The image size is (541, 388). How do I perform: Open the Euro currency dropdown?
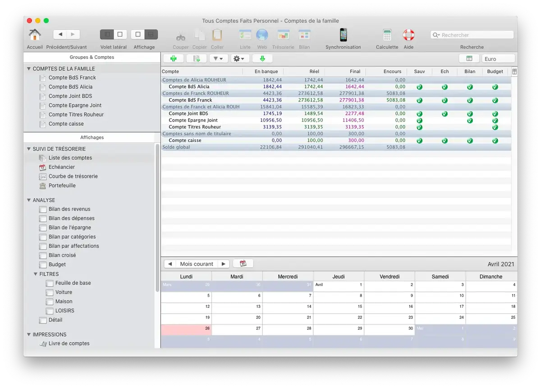[499, 58]
